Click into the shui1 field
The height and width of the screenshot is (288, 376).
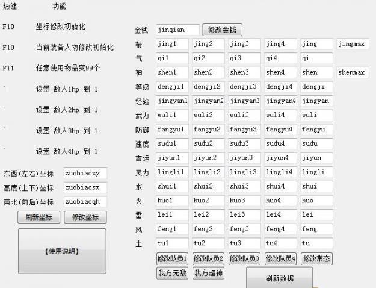click(x=172, y=186)
